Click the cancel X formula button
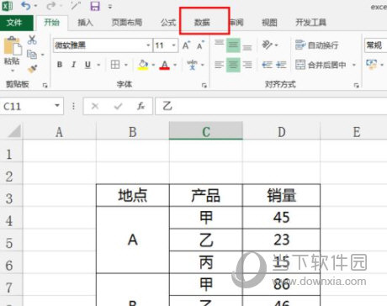The width and height of the screenshot is (387, 306). click(95, 106)
